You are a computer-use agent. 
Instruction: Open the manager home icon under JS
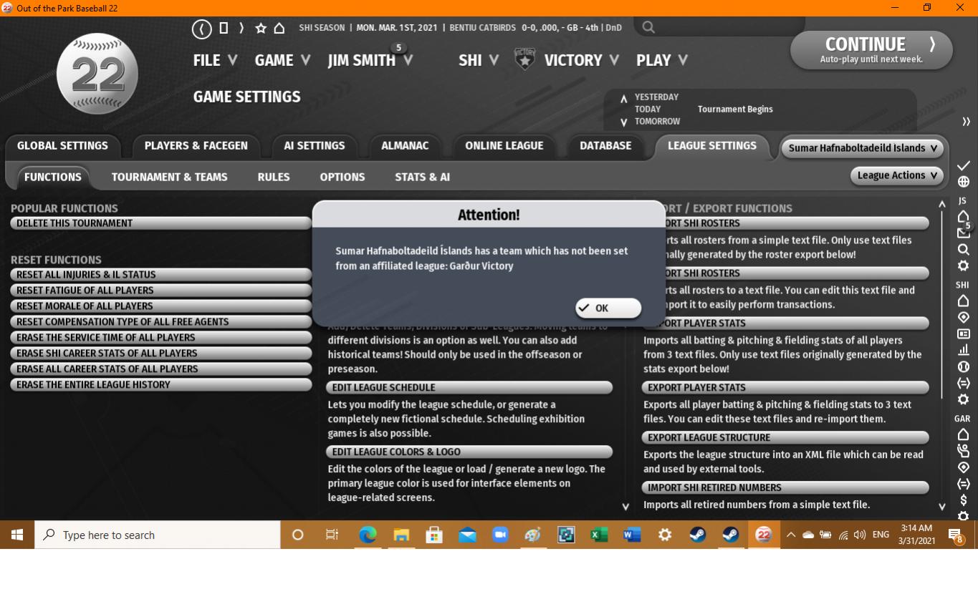point(963,216)
